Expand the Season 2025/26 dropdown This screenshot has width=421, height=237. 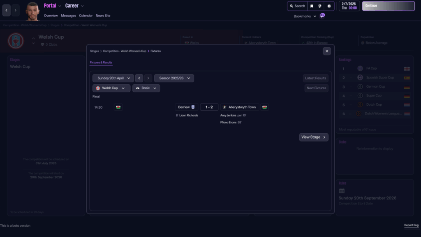[x=174, y=78]
